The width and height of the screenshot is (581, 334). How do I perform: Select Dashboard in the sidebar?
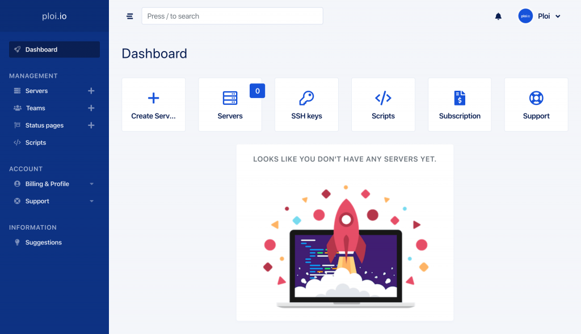point(41,49)
